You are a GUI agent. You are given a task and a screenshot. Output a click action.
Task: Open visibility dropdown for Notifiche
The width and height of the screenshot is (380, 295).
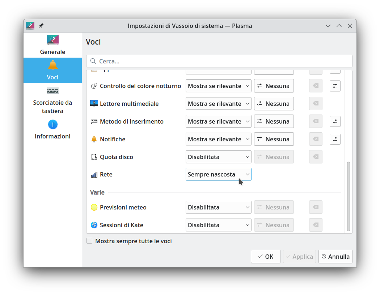218,139
